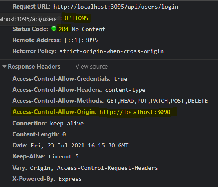Screen dimensions: 218x187
Task: Click the View source link
Action: [91, 67]
